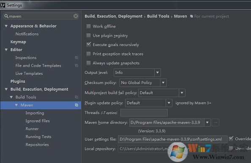
Task: Collapse the Build Tools node
Action: [x=11, y=97]
